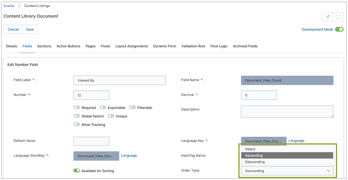Follow the Enable breadcrumb link
The width and height of the screenshot is (348, 180).
pyautogui.click(x=9, y=6)
